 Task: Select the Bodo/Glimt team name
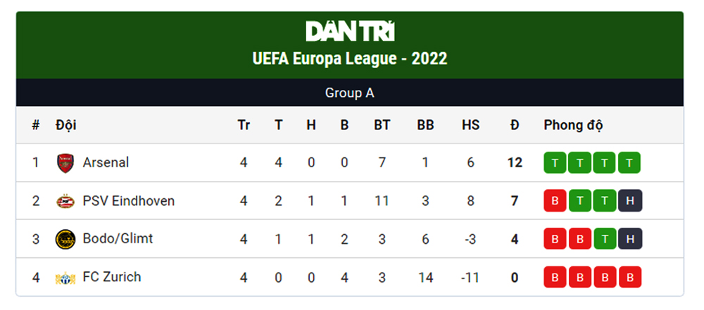click(118, 239)
